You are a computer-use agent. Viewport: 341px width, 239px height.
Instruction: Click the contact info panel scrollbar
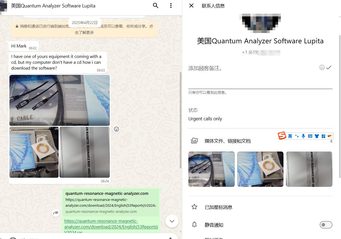340,106
